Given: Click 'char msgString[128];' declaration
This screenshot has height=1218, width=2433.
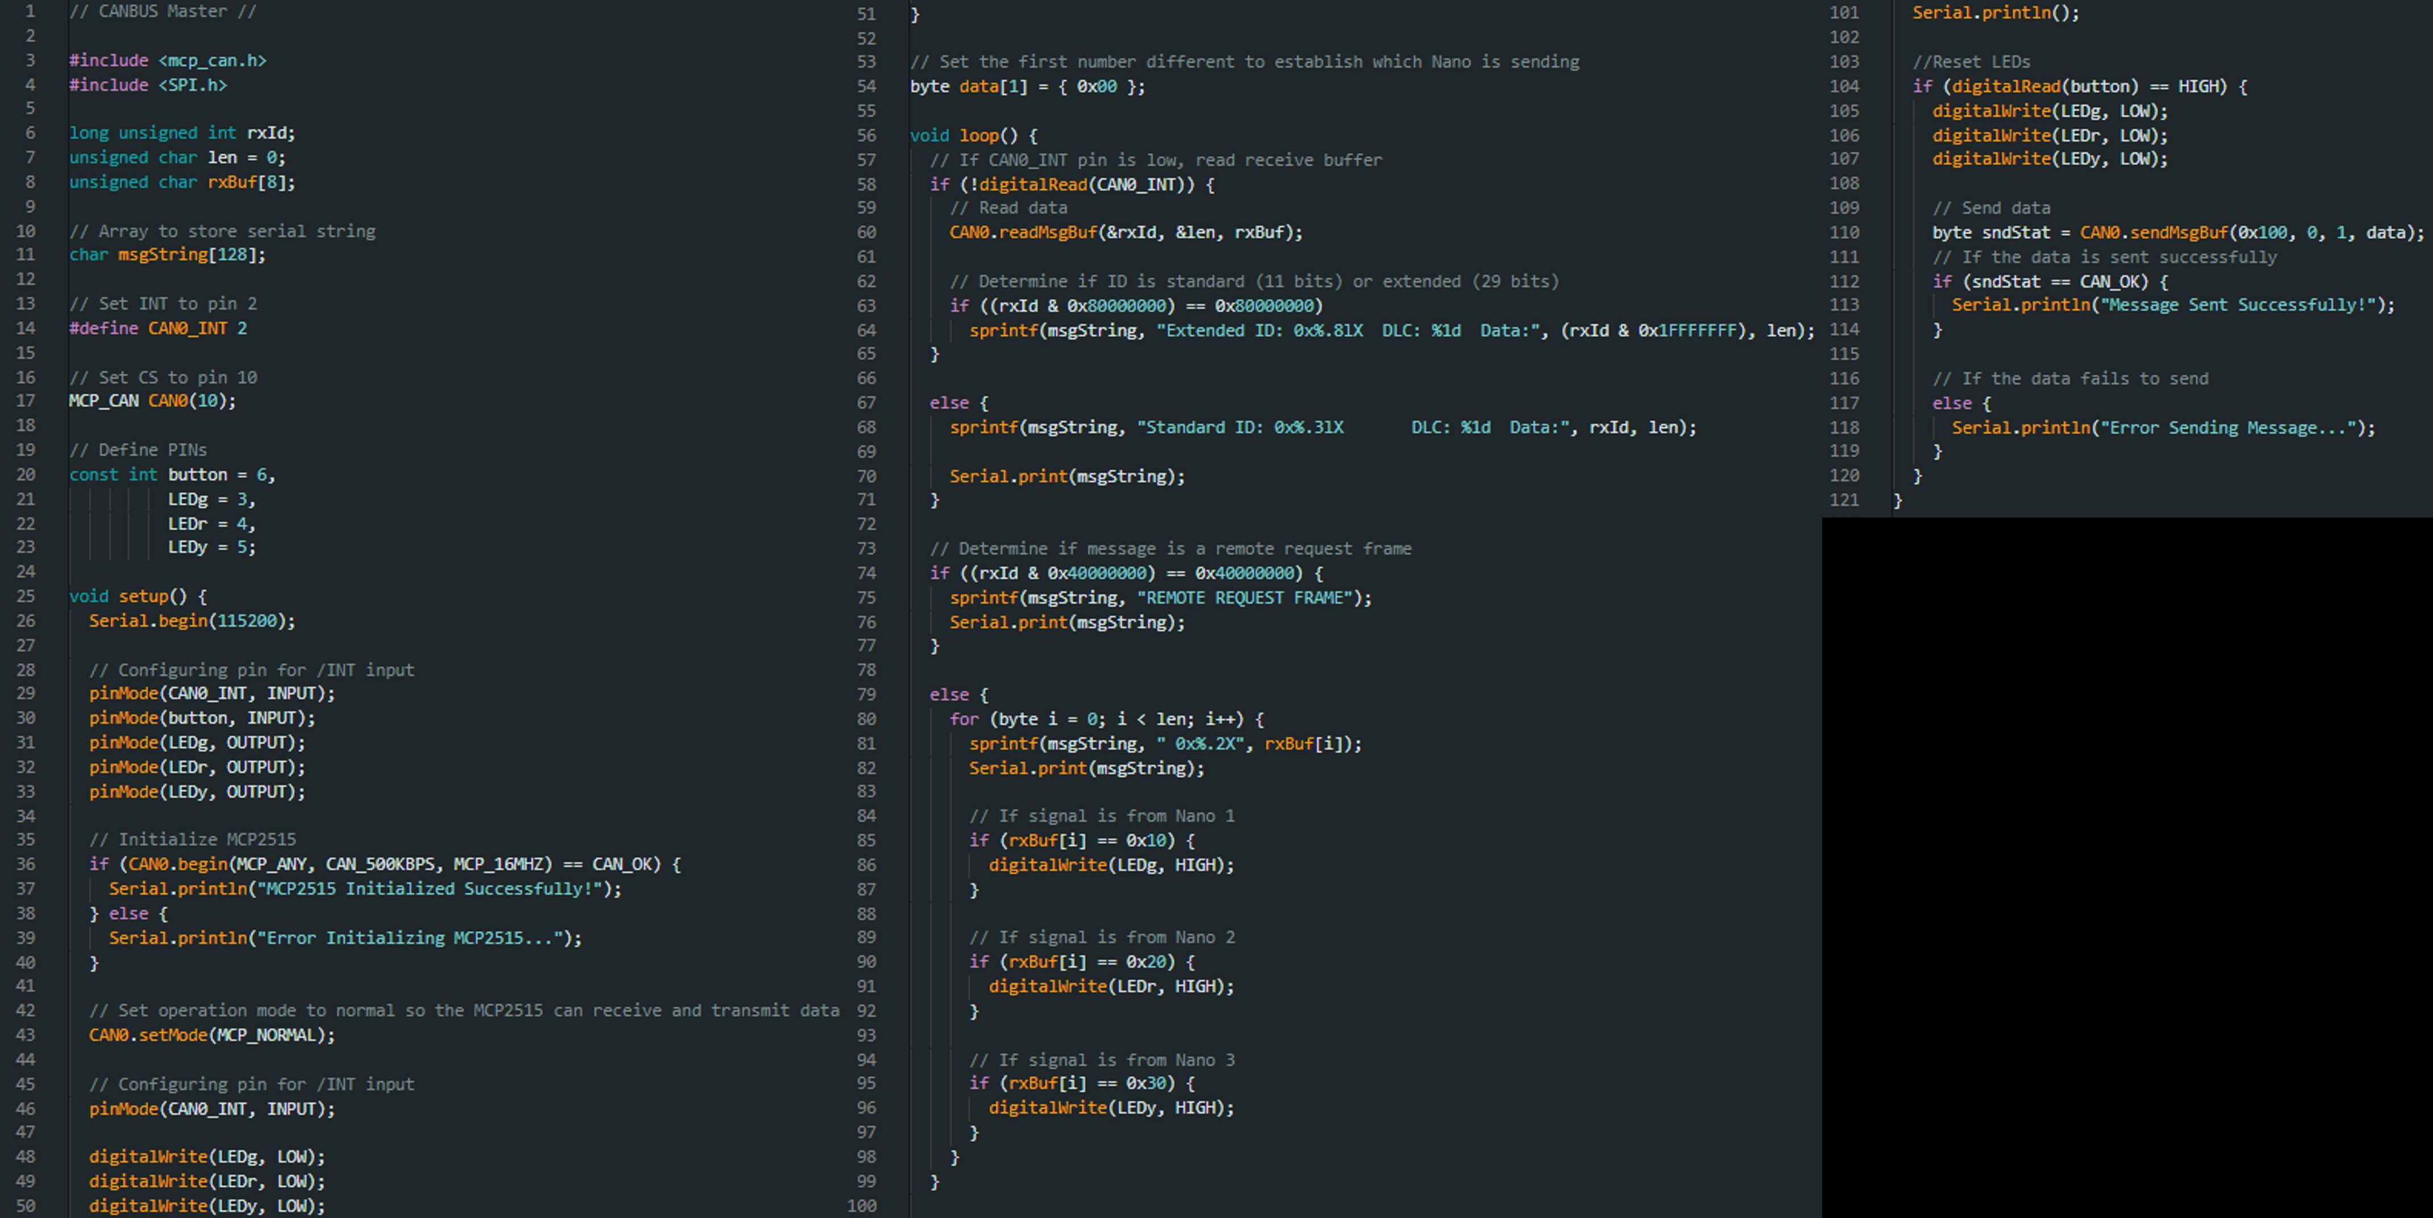Looking at the screenshot, I should pos(167,255).
